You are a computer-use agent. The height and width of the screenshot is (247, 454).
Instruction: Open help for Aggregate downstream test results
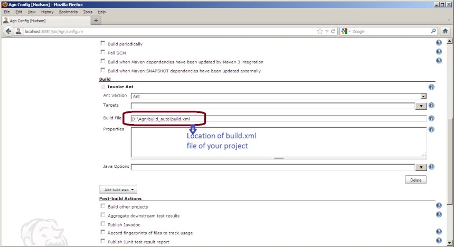tap(439, 215)
